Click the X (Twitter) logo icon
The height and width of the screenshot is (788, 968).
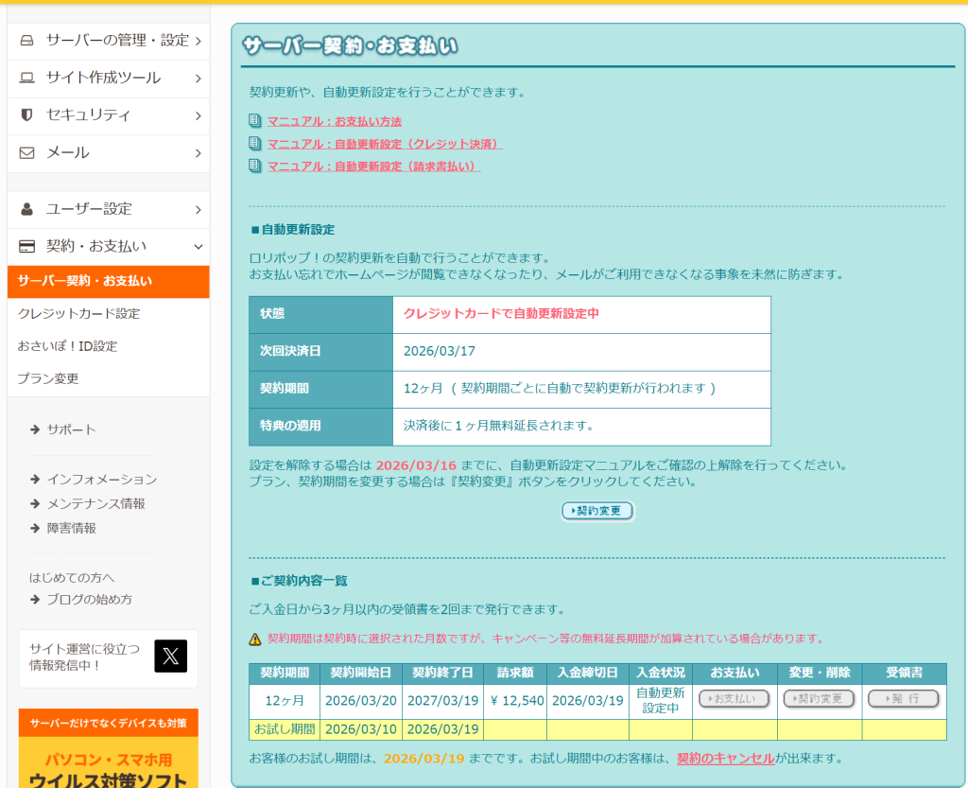coord(170,656)
